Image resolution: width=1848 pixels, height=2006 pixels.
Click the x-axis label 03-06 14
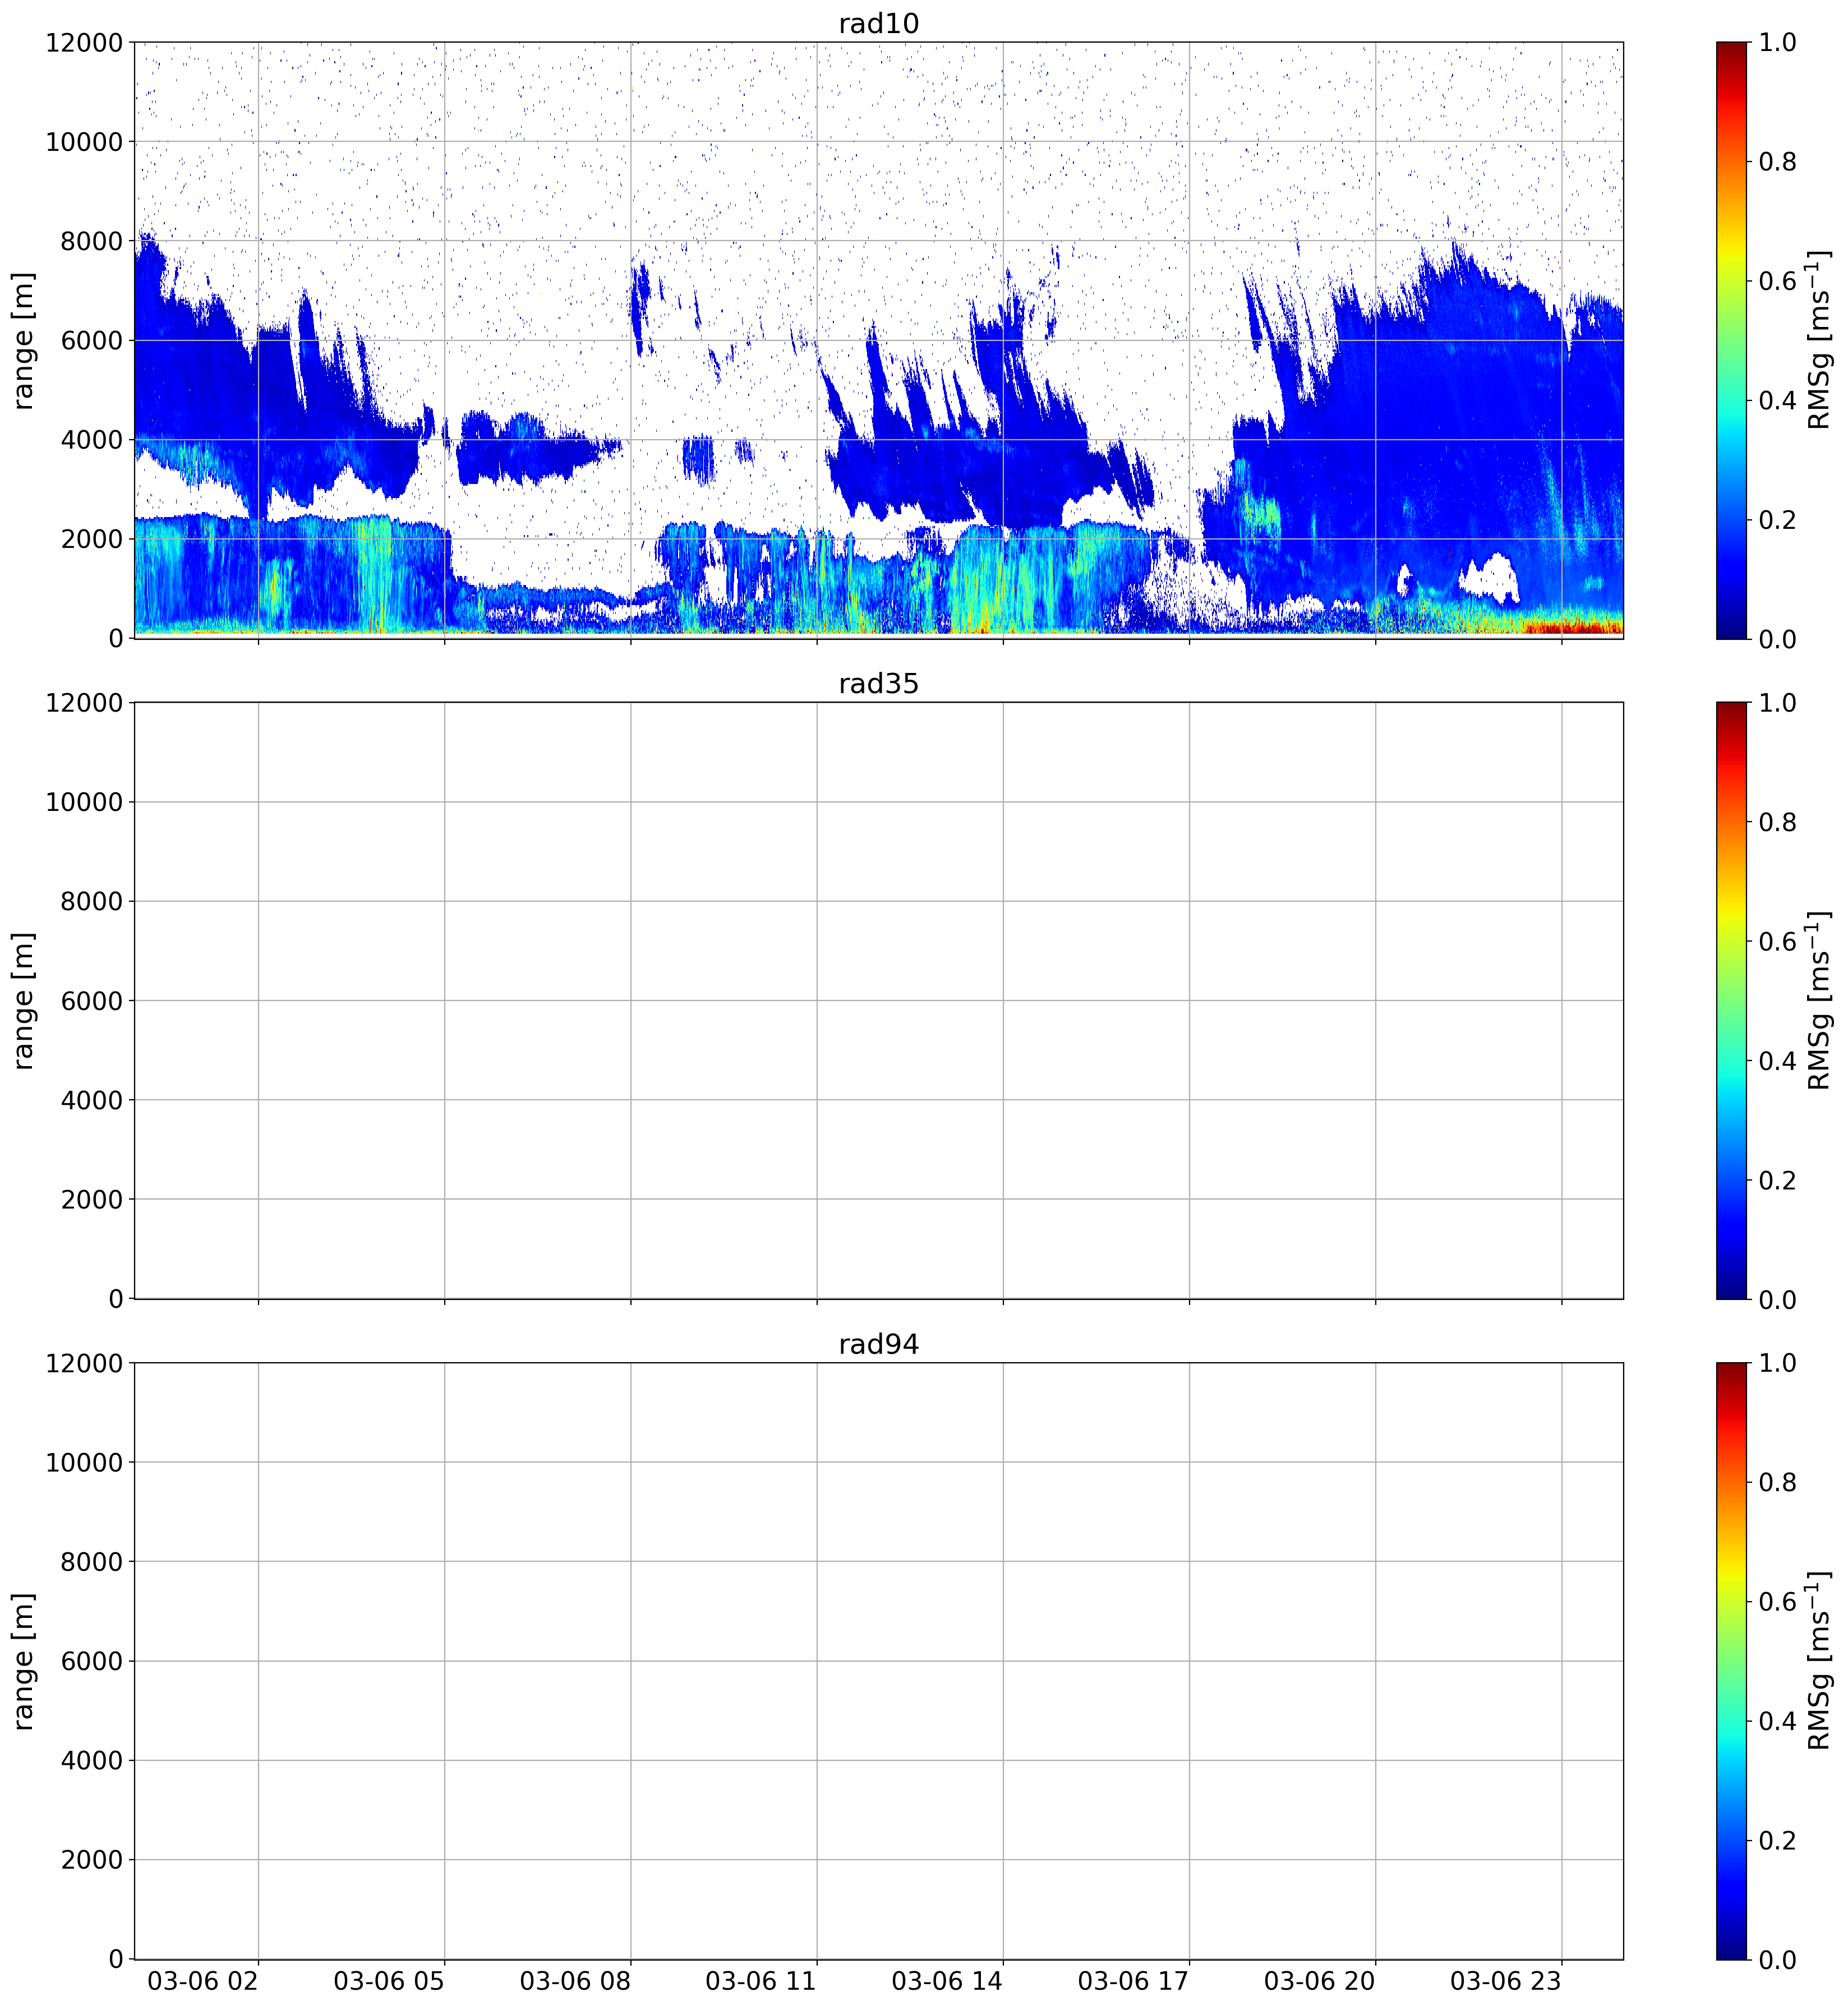pyautogui.click(x=947, y=1981)
